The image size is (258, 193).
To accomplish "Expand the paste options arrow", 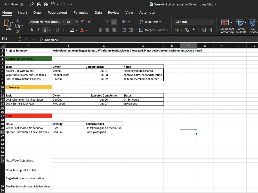I will click(13, 22).
